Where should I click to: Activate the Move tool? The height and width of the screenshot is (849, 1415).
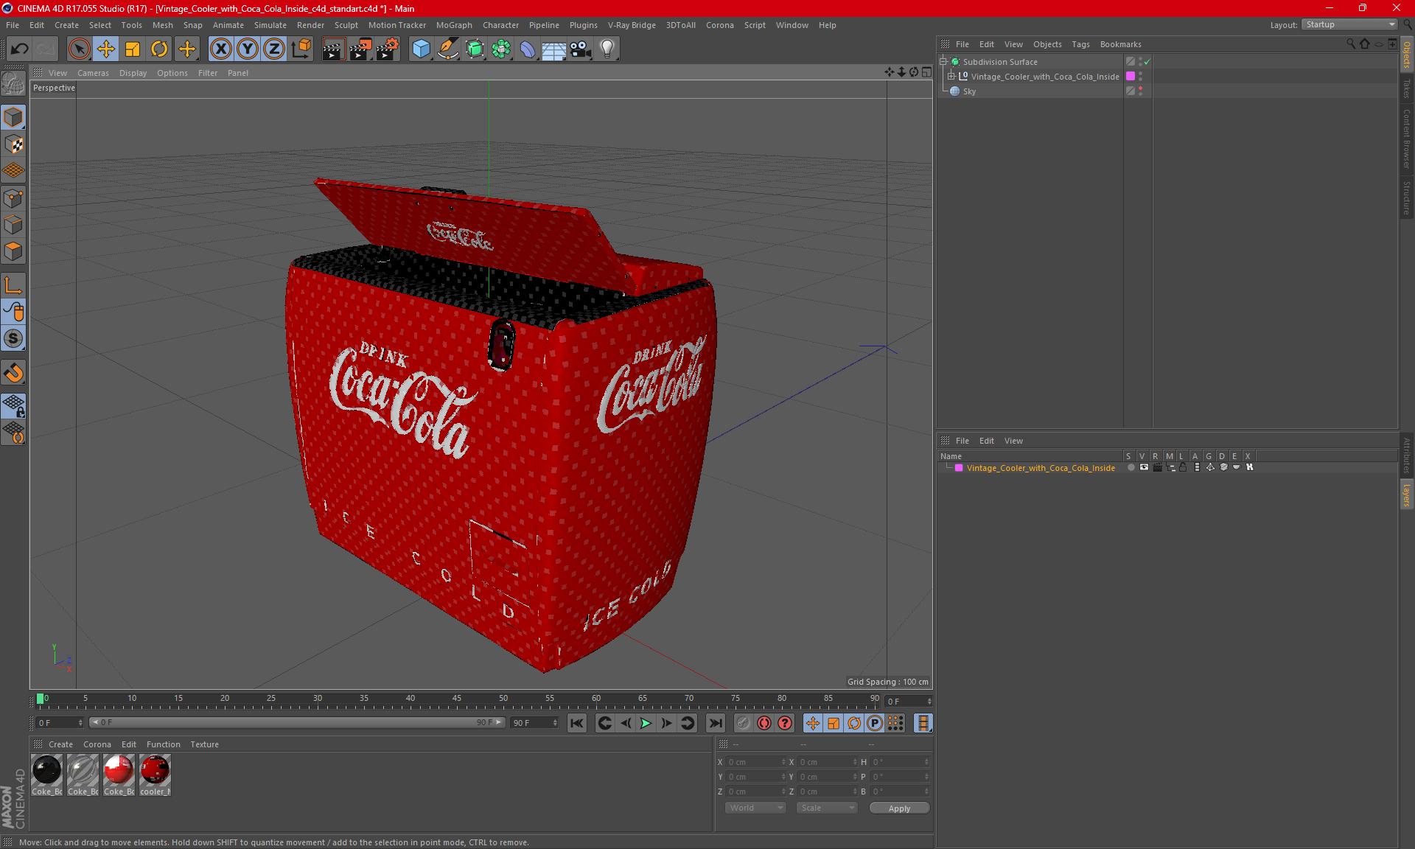106,49
